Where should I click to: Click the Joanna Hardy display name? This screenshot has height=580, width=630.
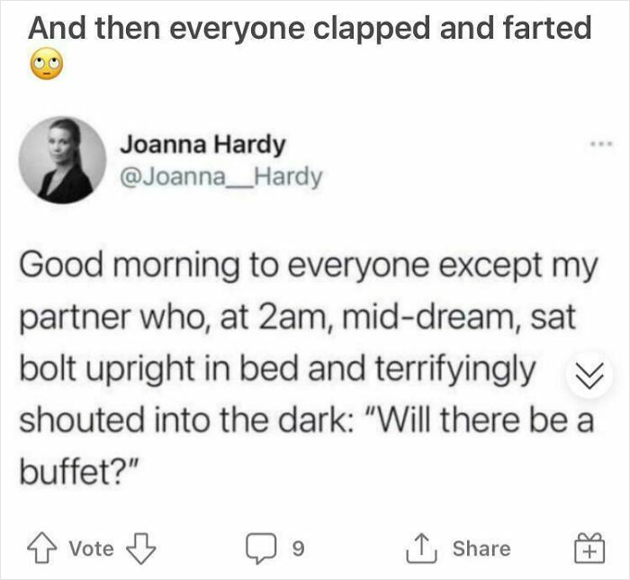pyautogui.click(x=202, y=143)
